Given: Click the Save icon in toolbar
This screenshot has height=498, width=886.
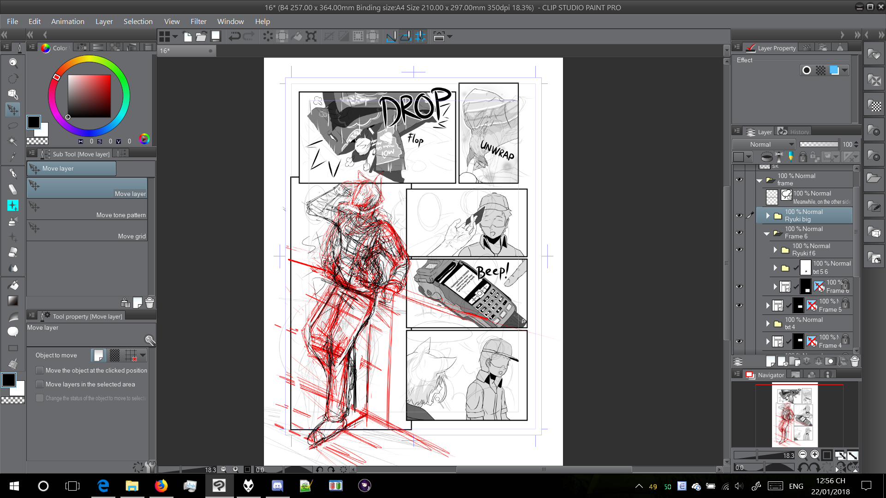Looking at the screenshot, I should click(x=216, y=36).
